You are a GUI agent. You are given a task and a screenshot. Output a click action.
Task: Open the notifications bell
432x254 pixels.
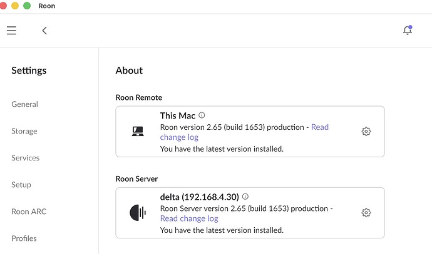(x=408, y=30)
